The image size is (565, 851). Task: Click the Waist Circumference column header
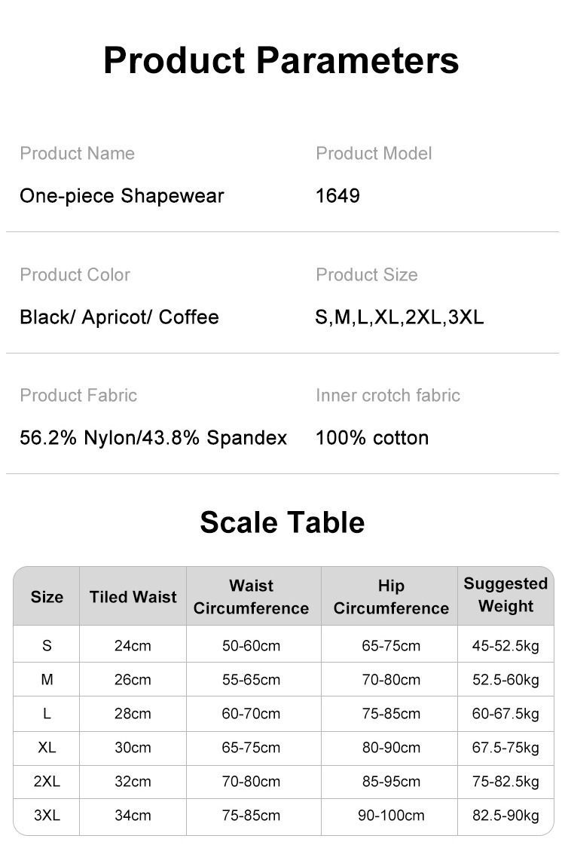click(252, 597)
